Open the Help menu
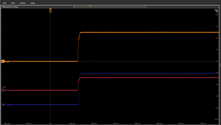221x125 pixels. click(32, 3)
